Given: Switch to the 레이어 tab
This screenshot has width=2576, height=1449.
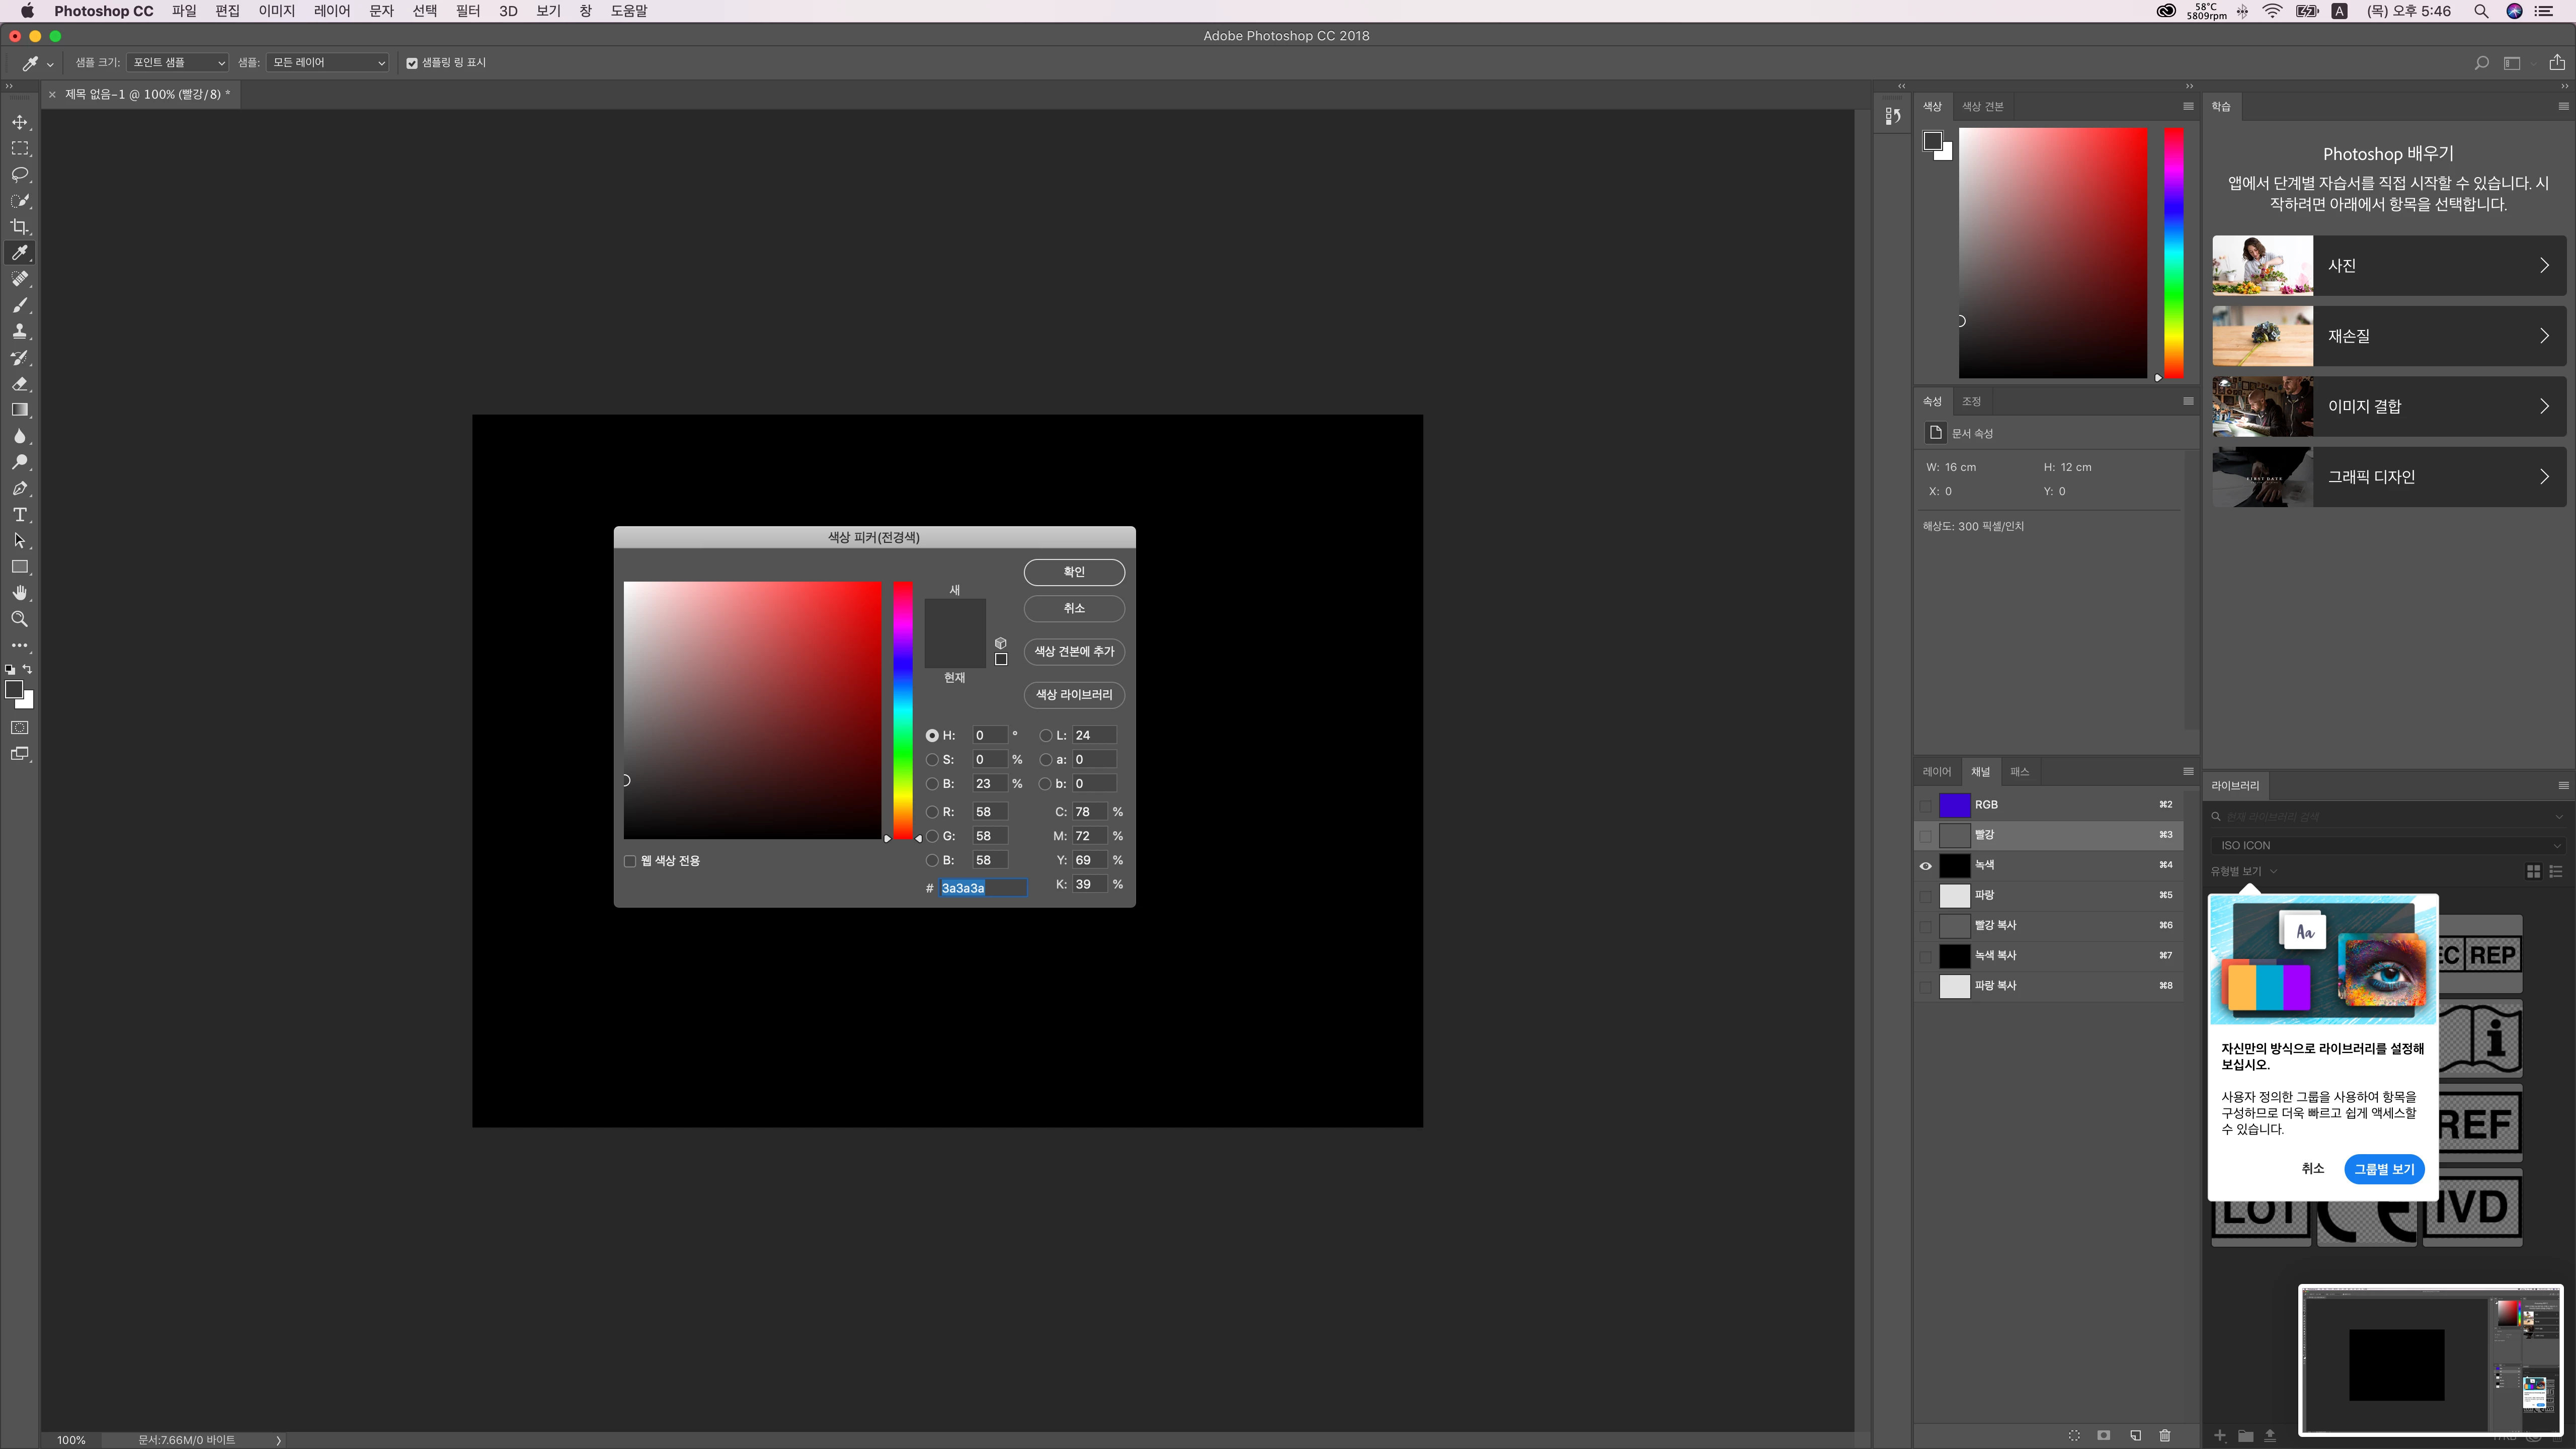Looking at the screenshot, I should pos(1936,772).
